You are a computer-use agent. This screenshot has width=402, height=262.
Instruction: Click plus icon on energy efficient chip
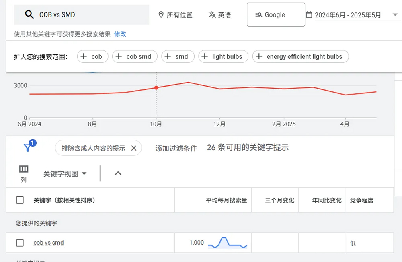tap(259, 56)
